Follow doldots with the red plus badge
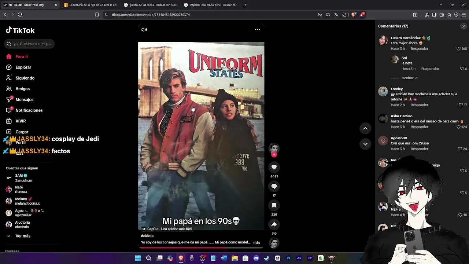469x264 pixels. (x=274, y=155)
